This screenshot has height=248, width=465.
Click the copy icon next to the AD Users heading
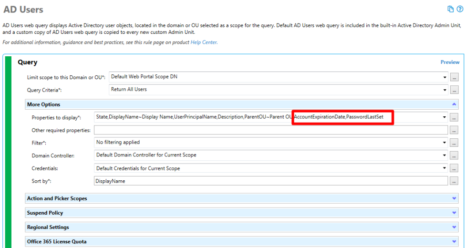tap(451, 9)
